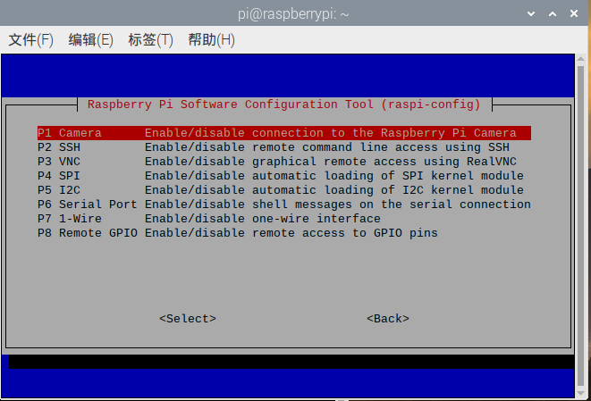
Task: Click the pi@raspberrypi title bar text
Action: coord(293,14)
